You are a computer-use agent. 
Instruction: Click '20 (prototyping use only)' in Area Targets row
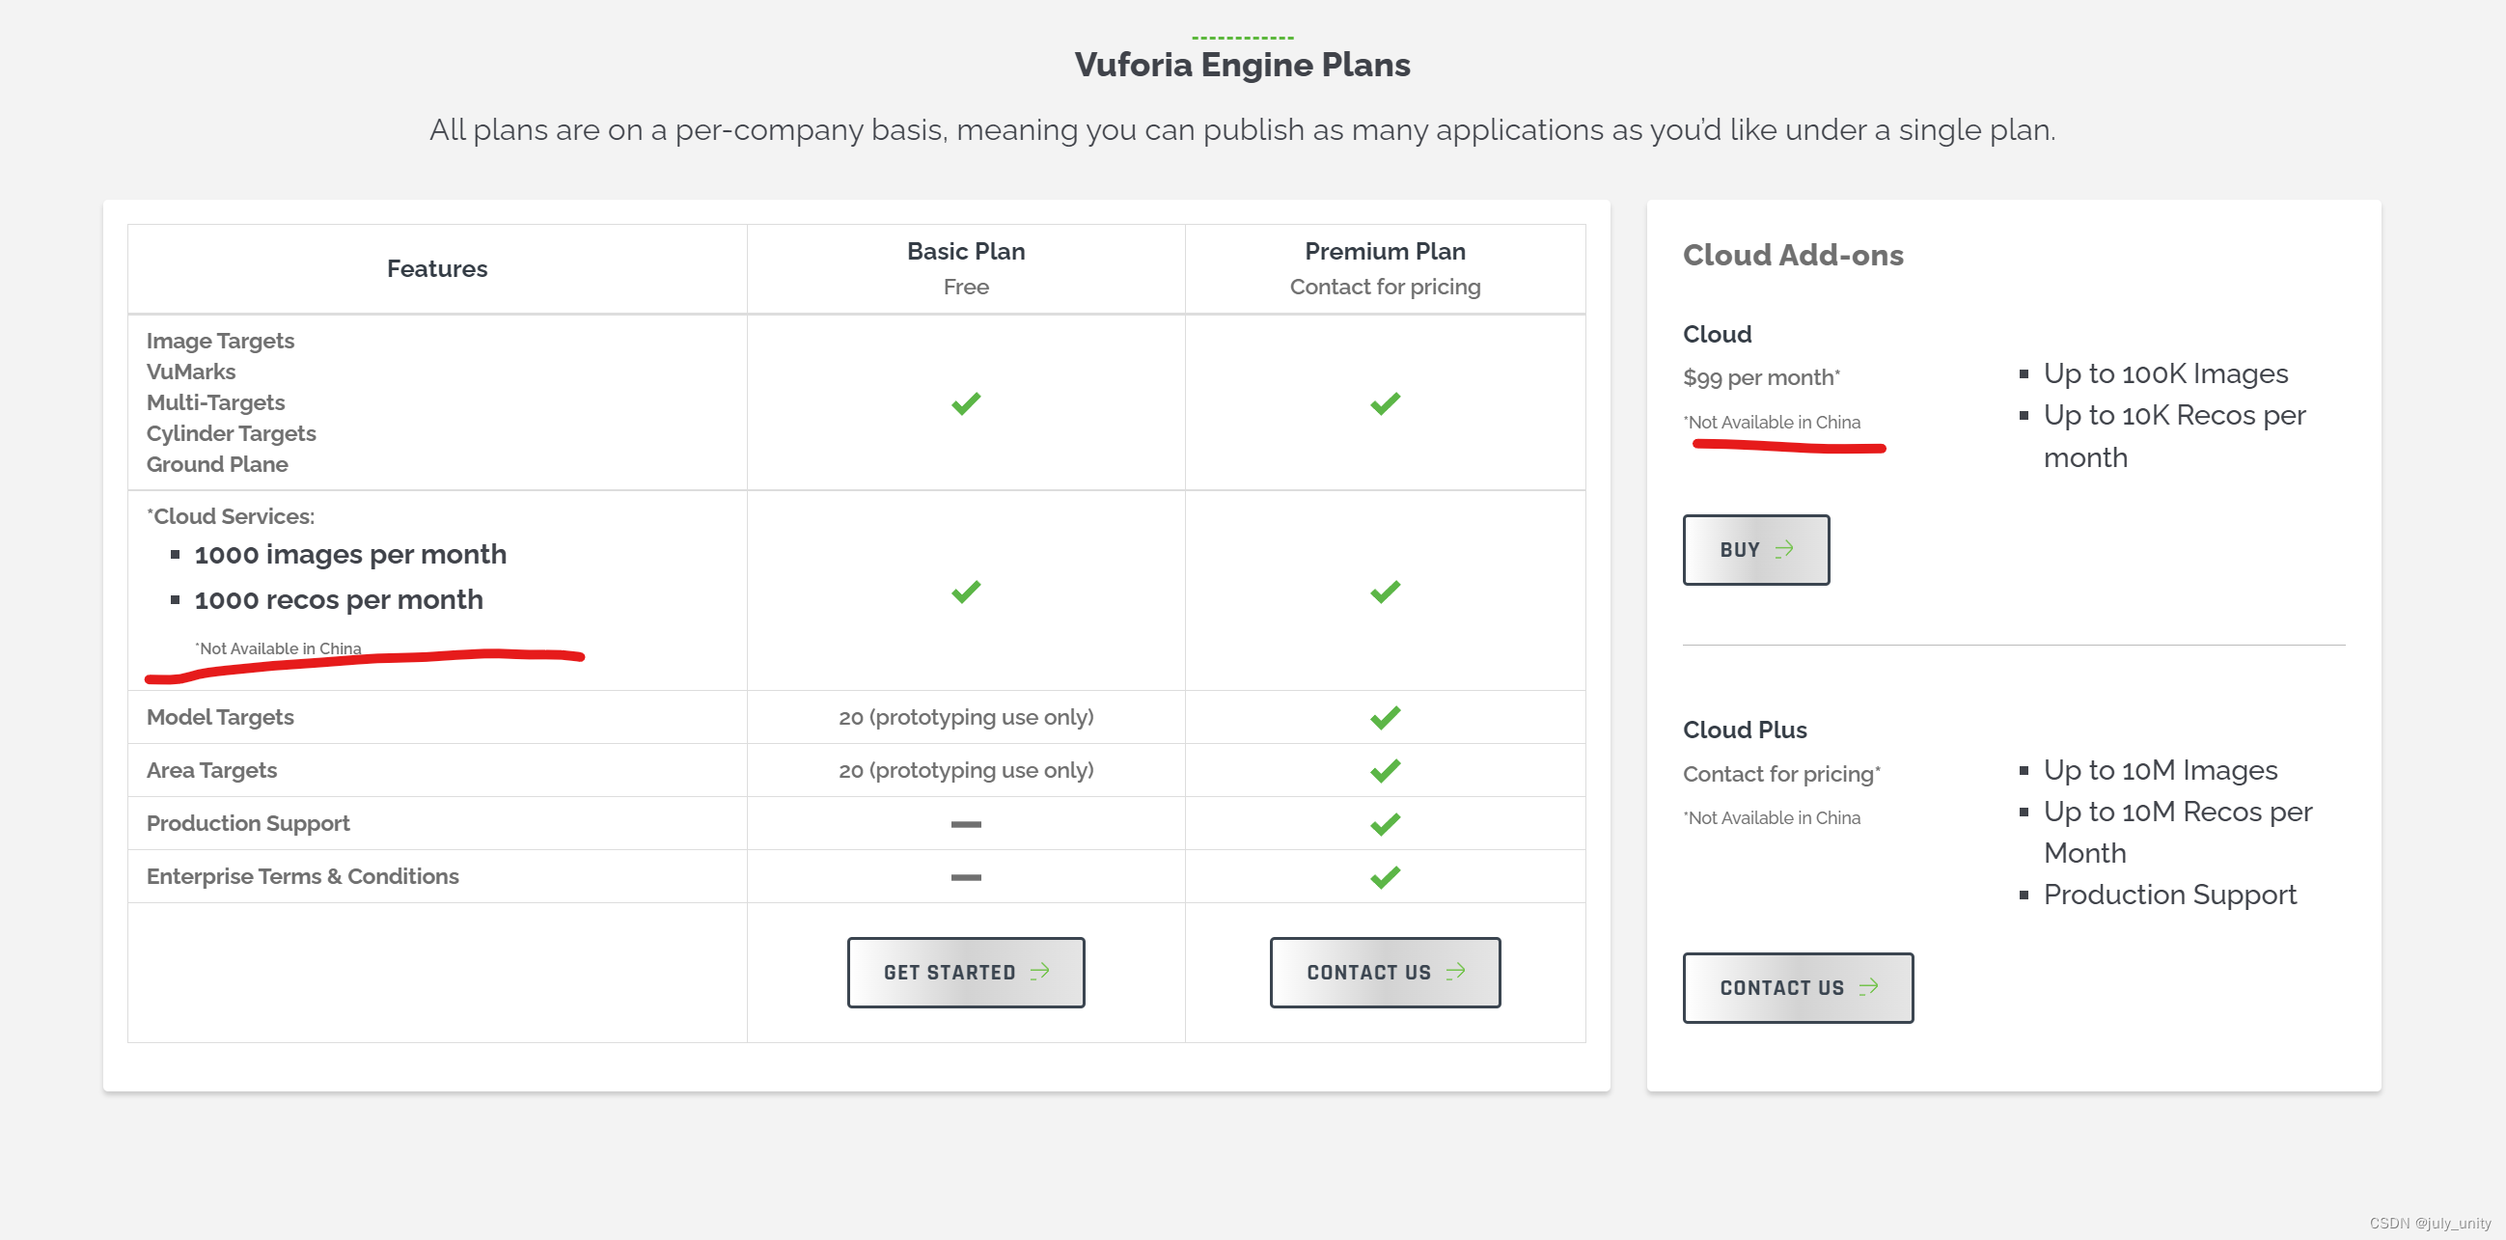pos(966,770)
